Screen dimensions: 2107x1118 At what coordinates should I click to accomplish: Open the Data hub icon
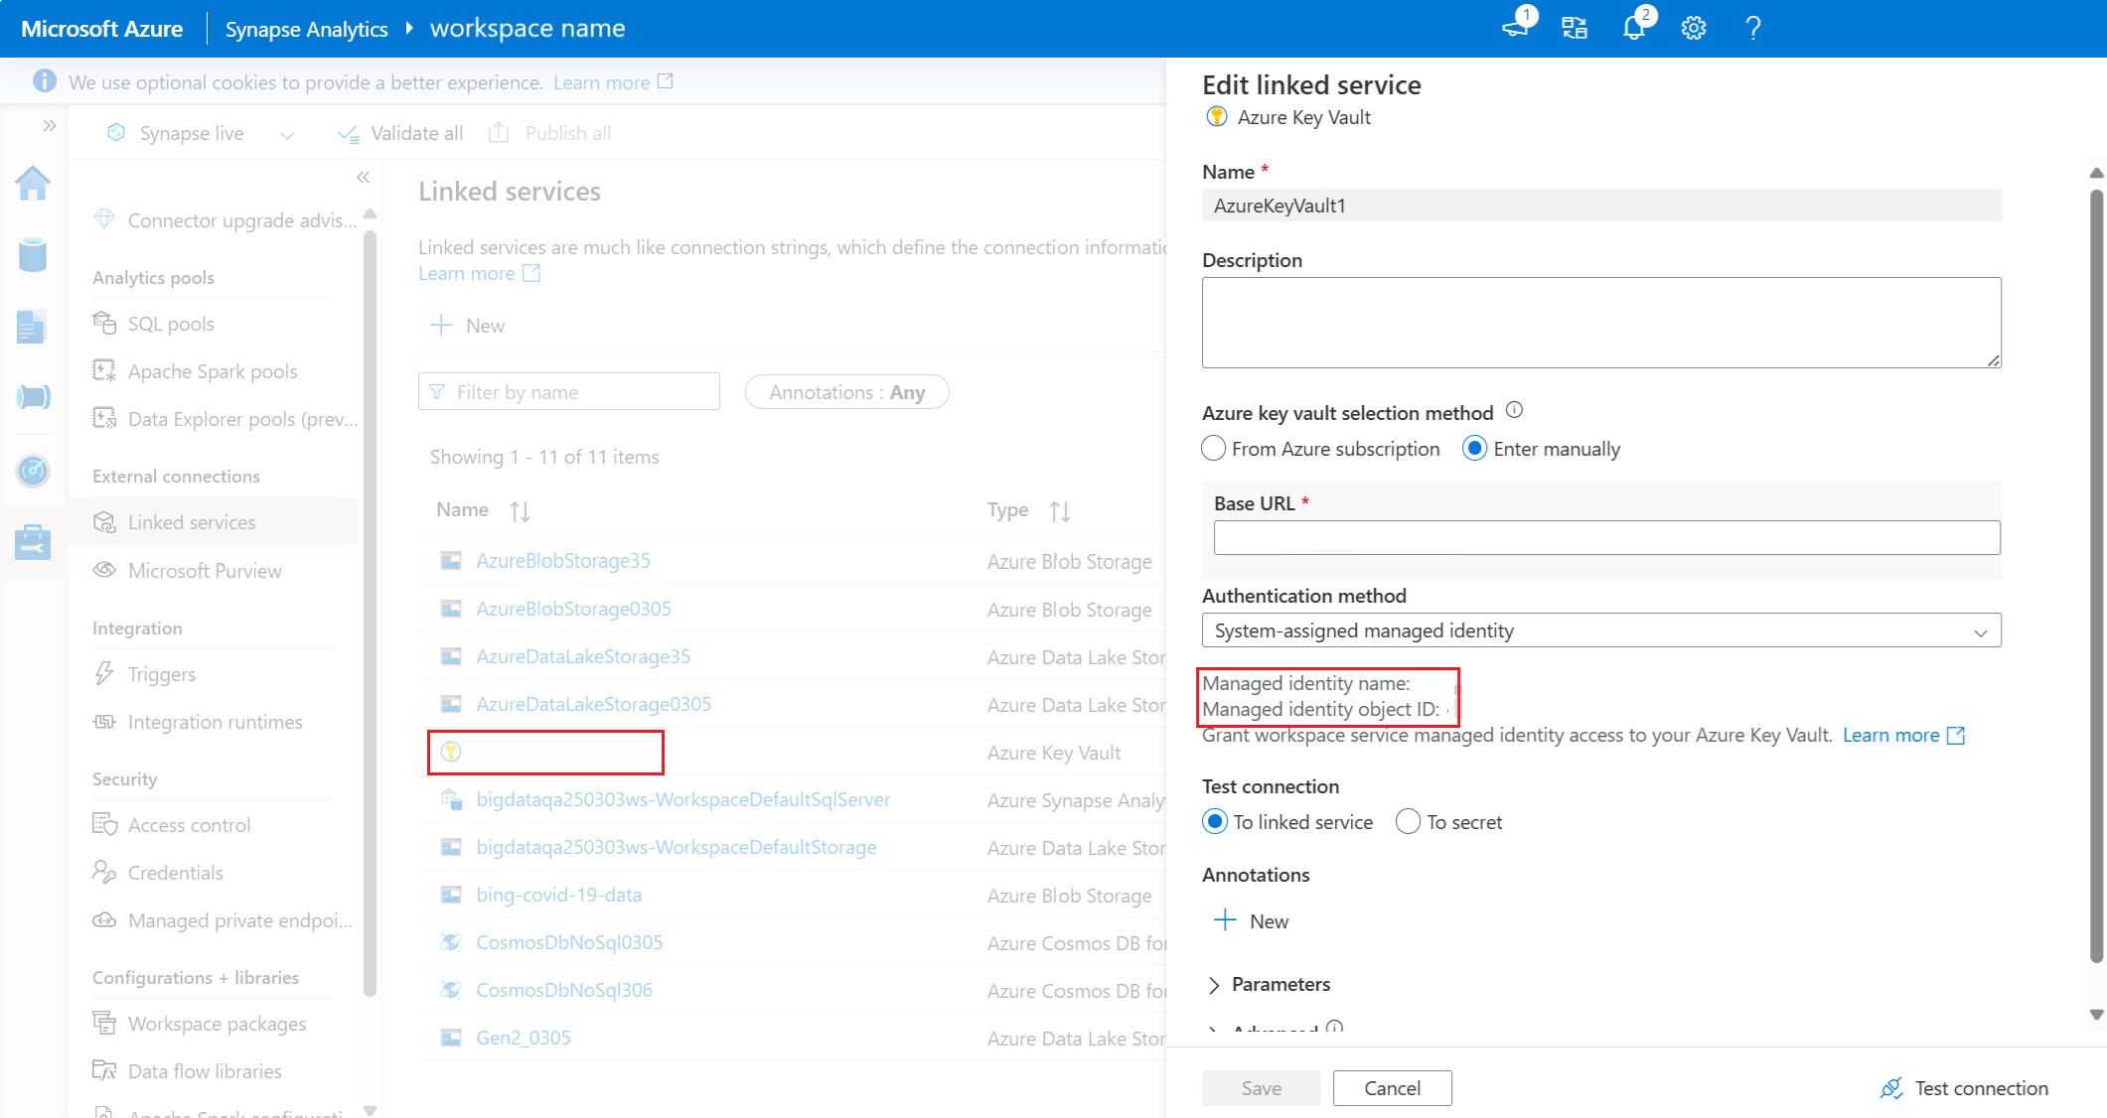34,255
